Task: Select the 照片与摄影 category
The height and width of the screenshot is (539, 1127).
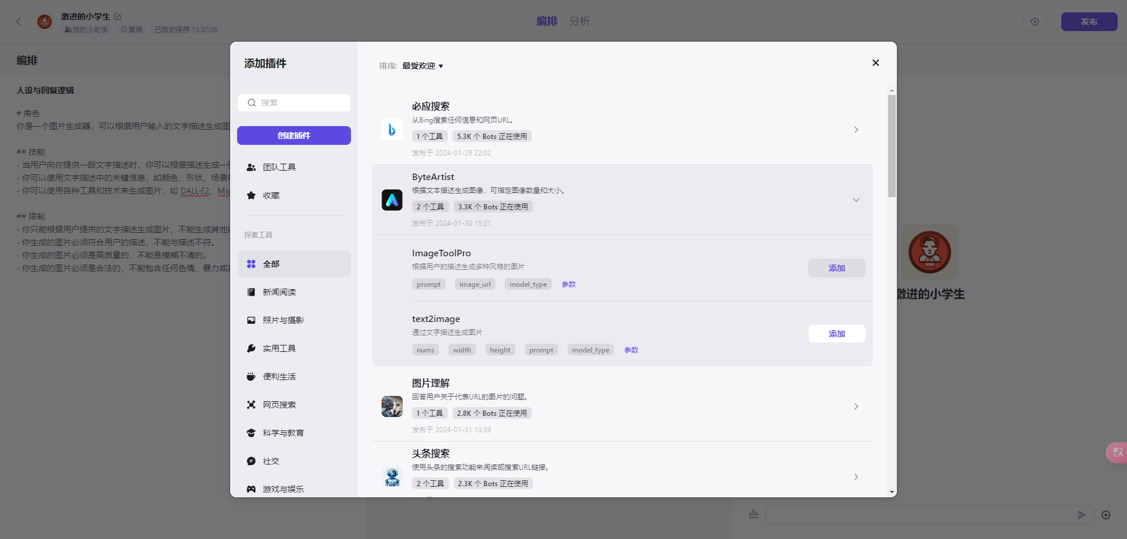Action: 294,320
